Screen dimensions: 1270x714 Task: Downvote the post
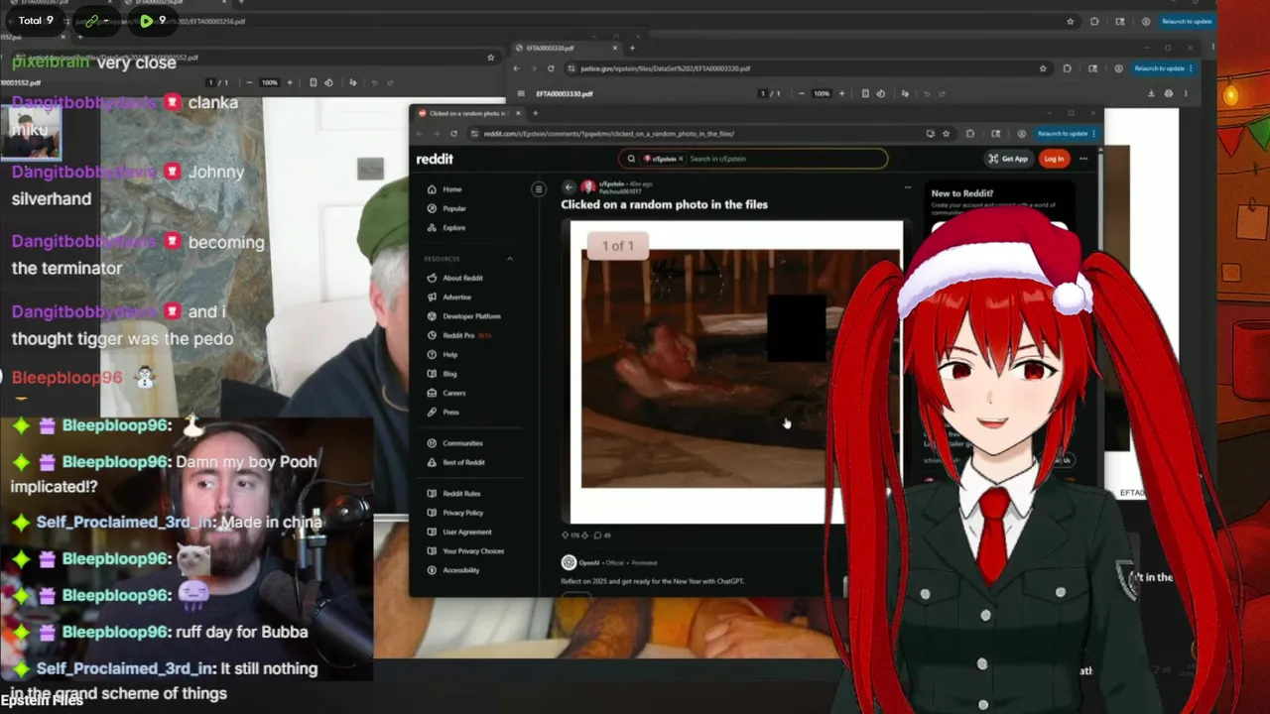pos(585,535)
